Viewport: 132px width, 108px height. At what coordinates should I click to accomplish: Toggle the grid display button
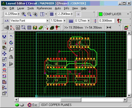pyautogui.click(x=52, y=14)
